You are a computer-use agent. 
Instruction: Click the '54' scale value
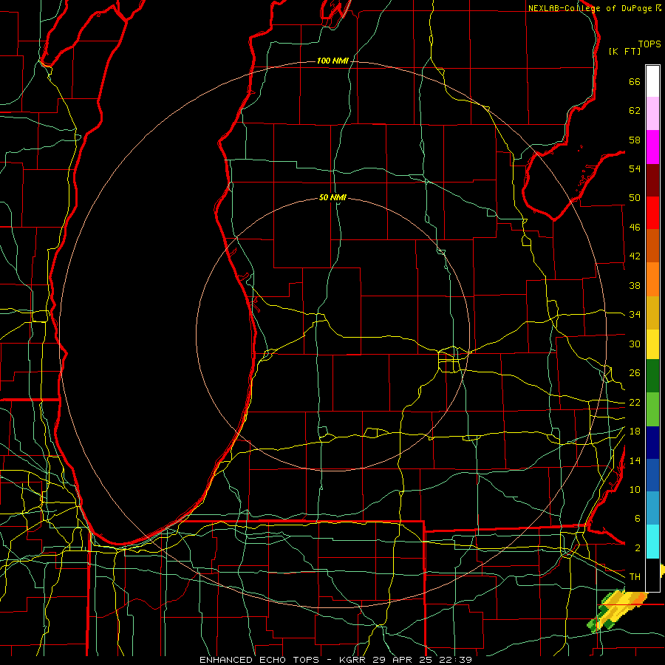coord(635,168)
